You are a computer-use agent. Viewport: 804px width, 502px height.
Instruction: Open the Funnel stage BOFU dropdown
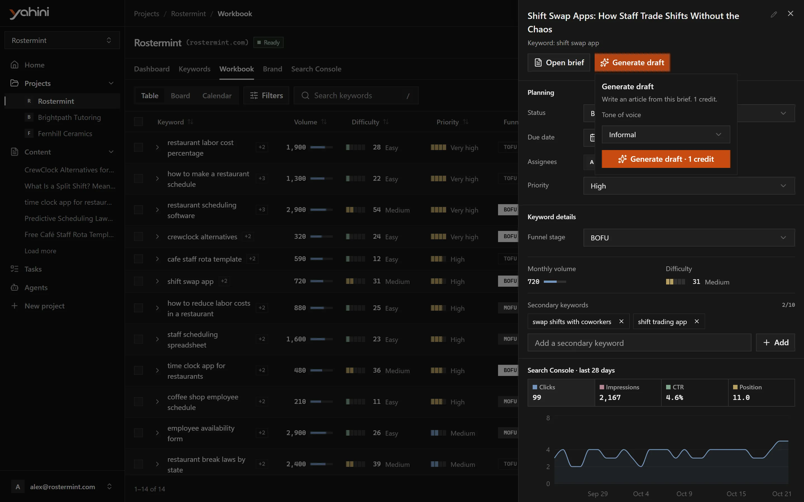689,238
